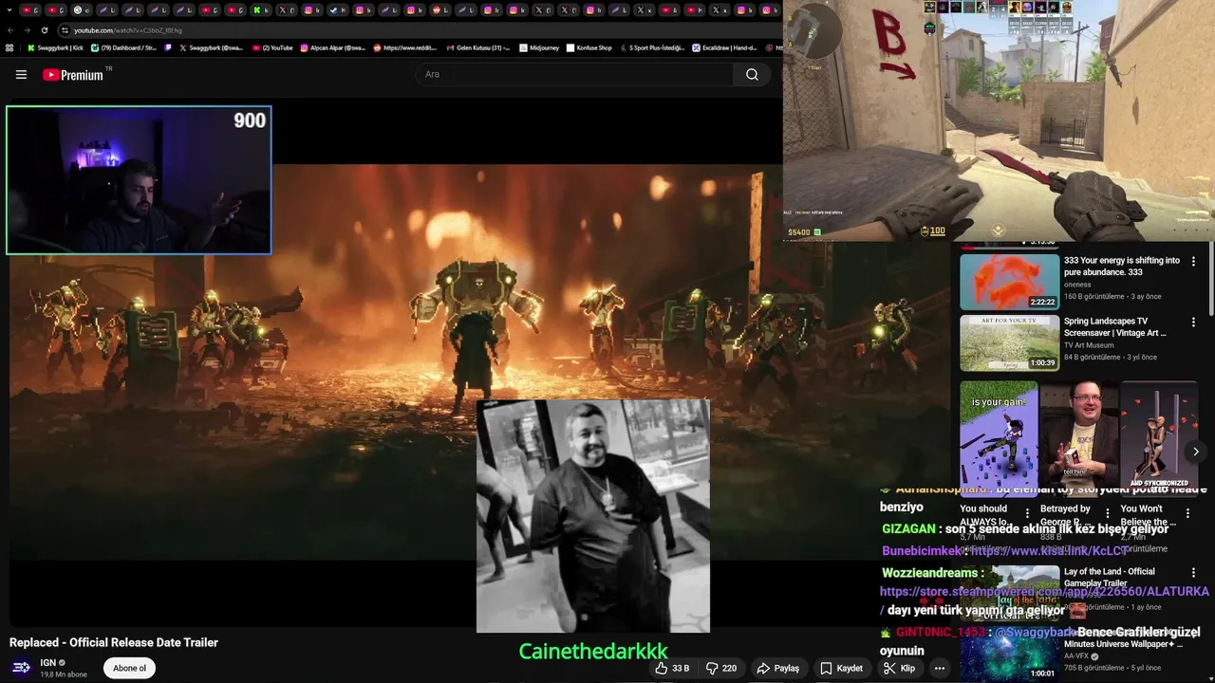Screen dimensions: 1215x683
Task: Click the sidebar vertical scrollbar
Action: pos(1210,280)
